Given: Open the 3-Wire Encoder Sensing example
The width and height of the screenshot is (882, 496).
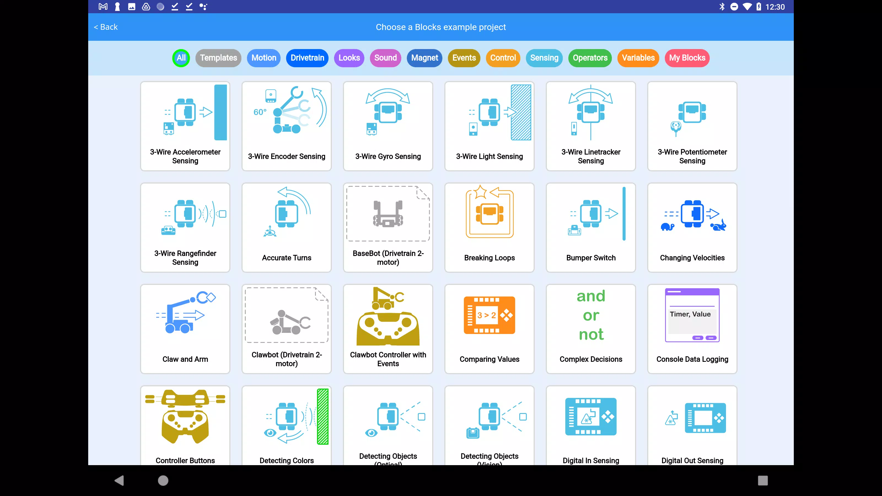Looking at the screenshot, I should click(287, 126).
